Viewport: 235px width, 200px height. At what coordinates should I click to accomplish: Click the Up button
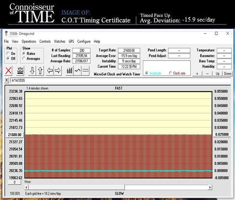tap(217, 74)
